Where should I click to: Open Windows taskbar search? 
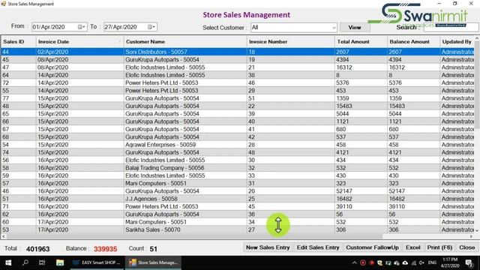coord(25,262)
